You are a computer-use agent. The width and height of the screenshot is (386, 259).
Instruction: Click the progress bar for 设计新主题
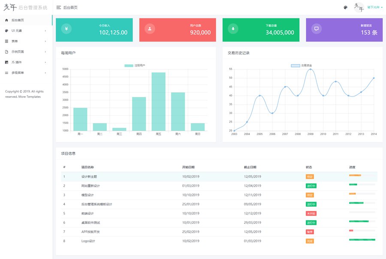[362, 175]
